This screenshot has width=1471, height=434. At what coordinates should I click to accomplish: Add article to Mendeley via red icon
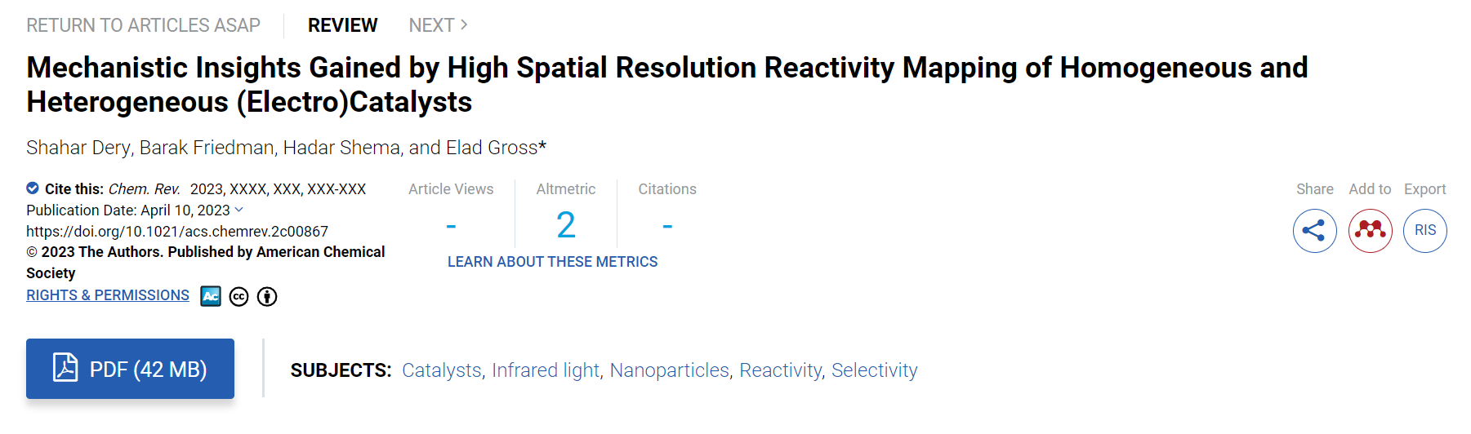(x=1370, y=231)
